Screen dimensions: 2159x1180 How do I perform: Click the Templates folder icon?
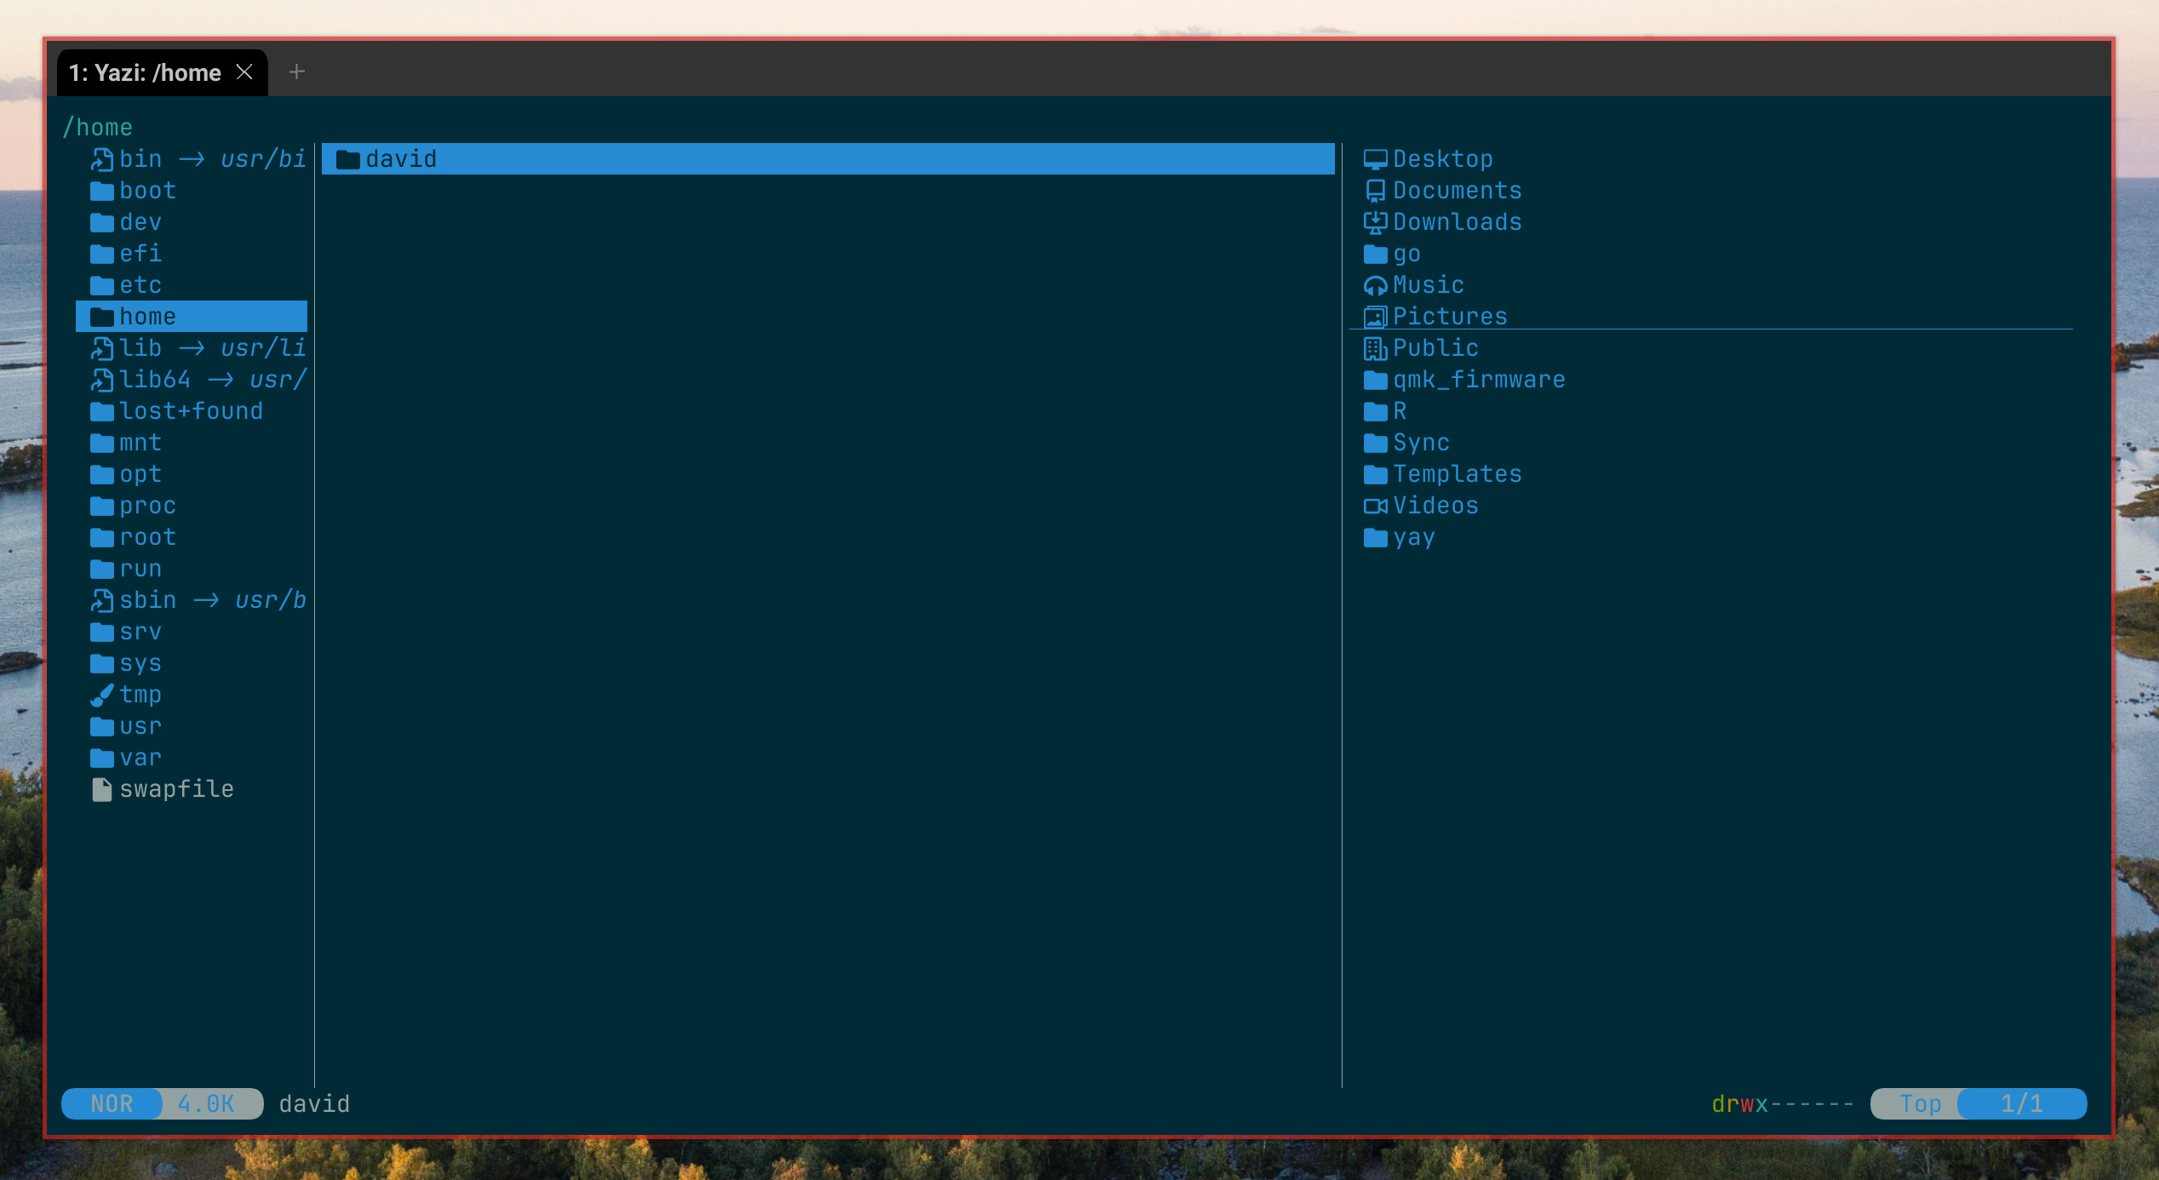click(x=1375, y=474)
